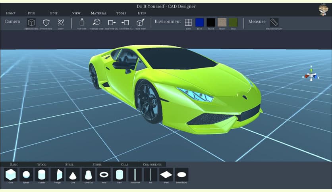The image size is (332, 192).
Task: Click the XYZ axis orientation gizmo
Action: (311, 74)
